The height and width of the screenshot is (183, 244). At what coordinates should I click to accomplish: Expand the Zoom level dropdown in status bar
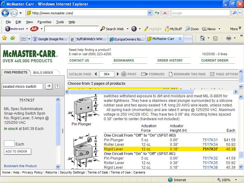point(237,180)
